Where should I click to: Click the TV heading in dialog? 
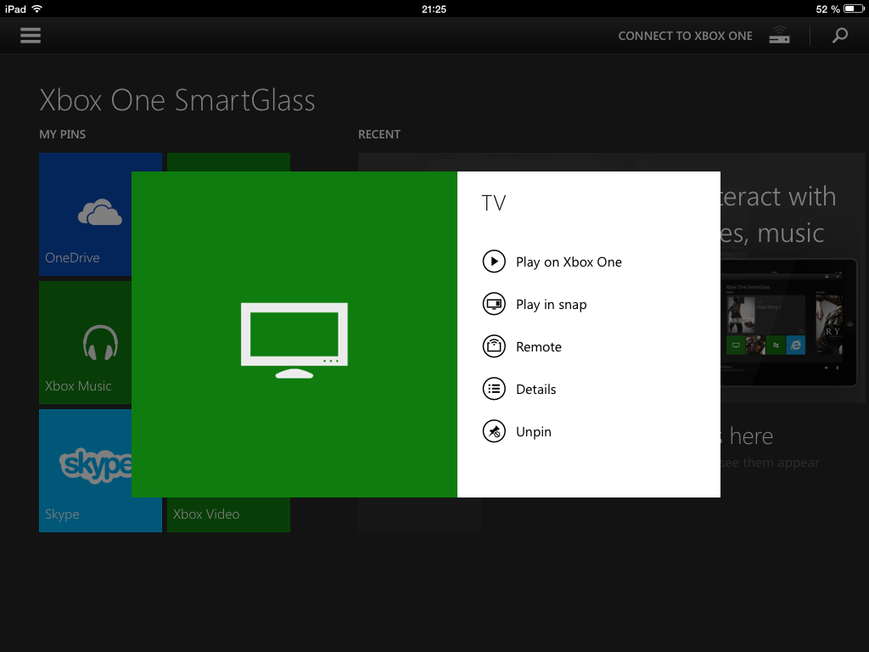[493, 203]
